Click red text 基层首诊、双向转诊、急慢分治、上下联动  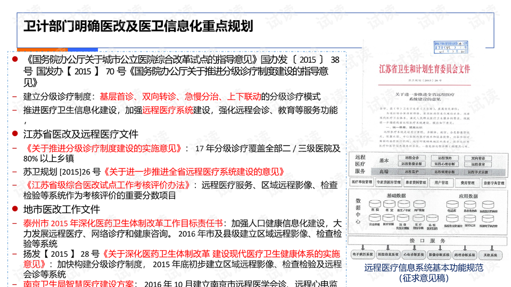[x=180, y=96]
